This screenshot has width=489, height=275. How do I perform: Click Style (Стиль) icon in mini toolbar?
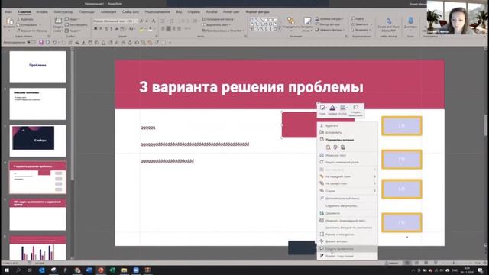(x=322, y=108)
